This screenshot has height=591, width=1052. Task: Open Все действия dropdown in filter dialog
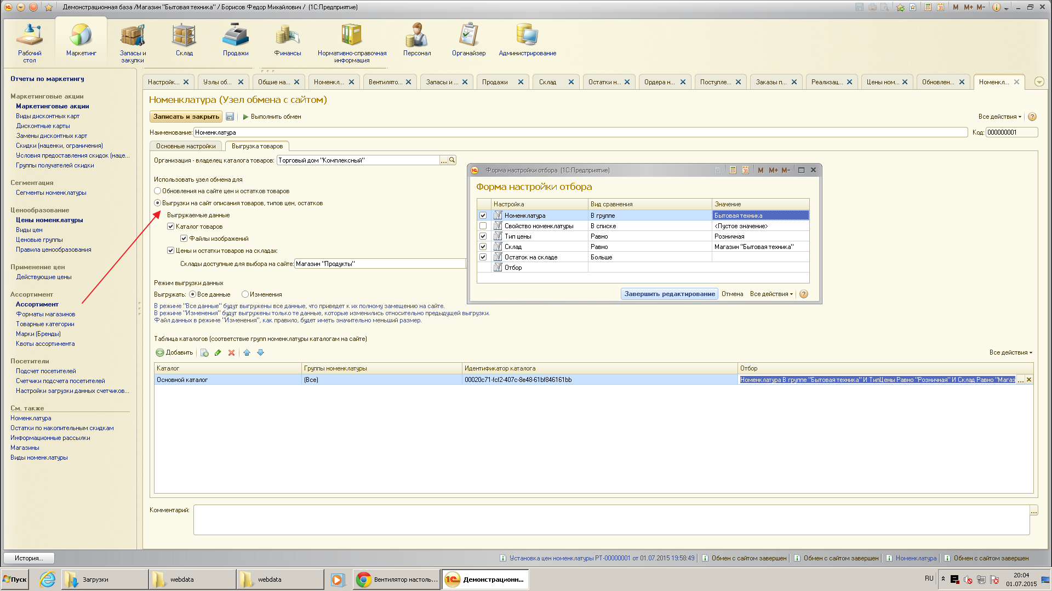pos(771,294)
